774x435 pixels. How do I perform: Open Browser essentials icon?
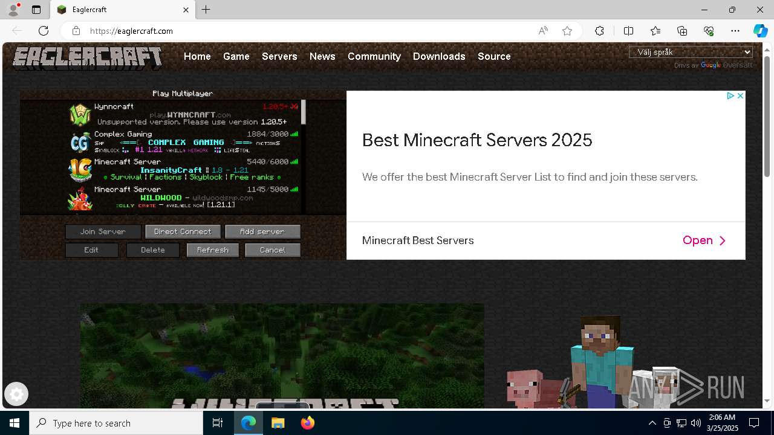click(x=709, y=31)
